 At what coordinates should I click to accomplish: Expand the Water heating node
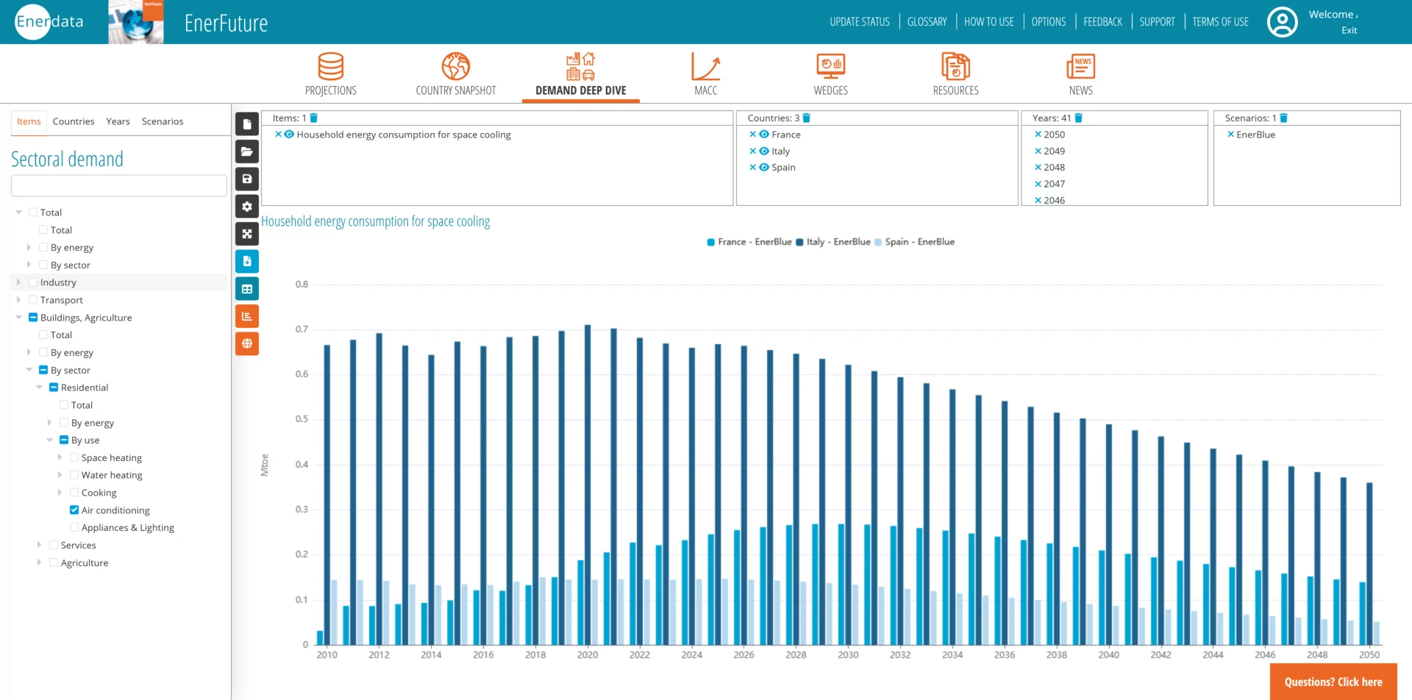pyautogui.click(x=60, y=475)
